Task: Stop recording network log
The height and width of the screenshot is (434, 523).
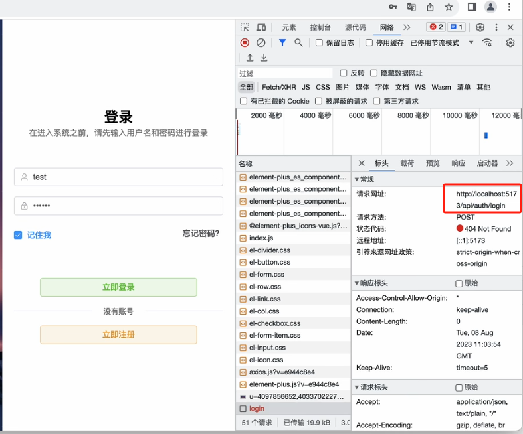Action: pos(245,42)
